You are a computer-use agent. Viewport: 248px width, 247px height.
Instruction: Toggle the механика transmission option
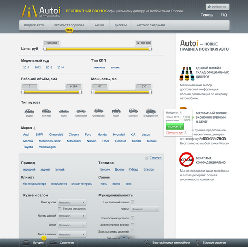coord(99,67)
